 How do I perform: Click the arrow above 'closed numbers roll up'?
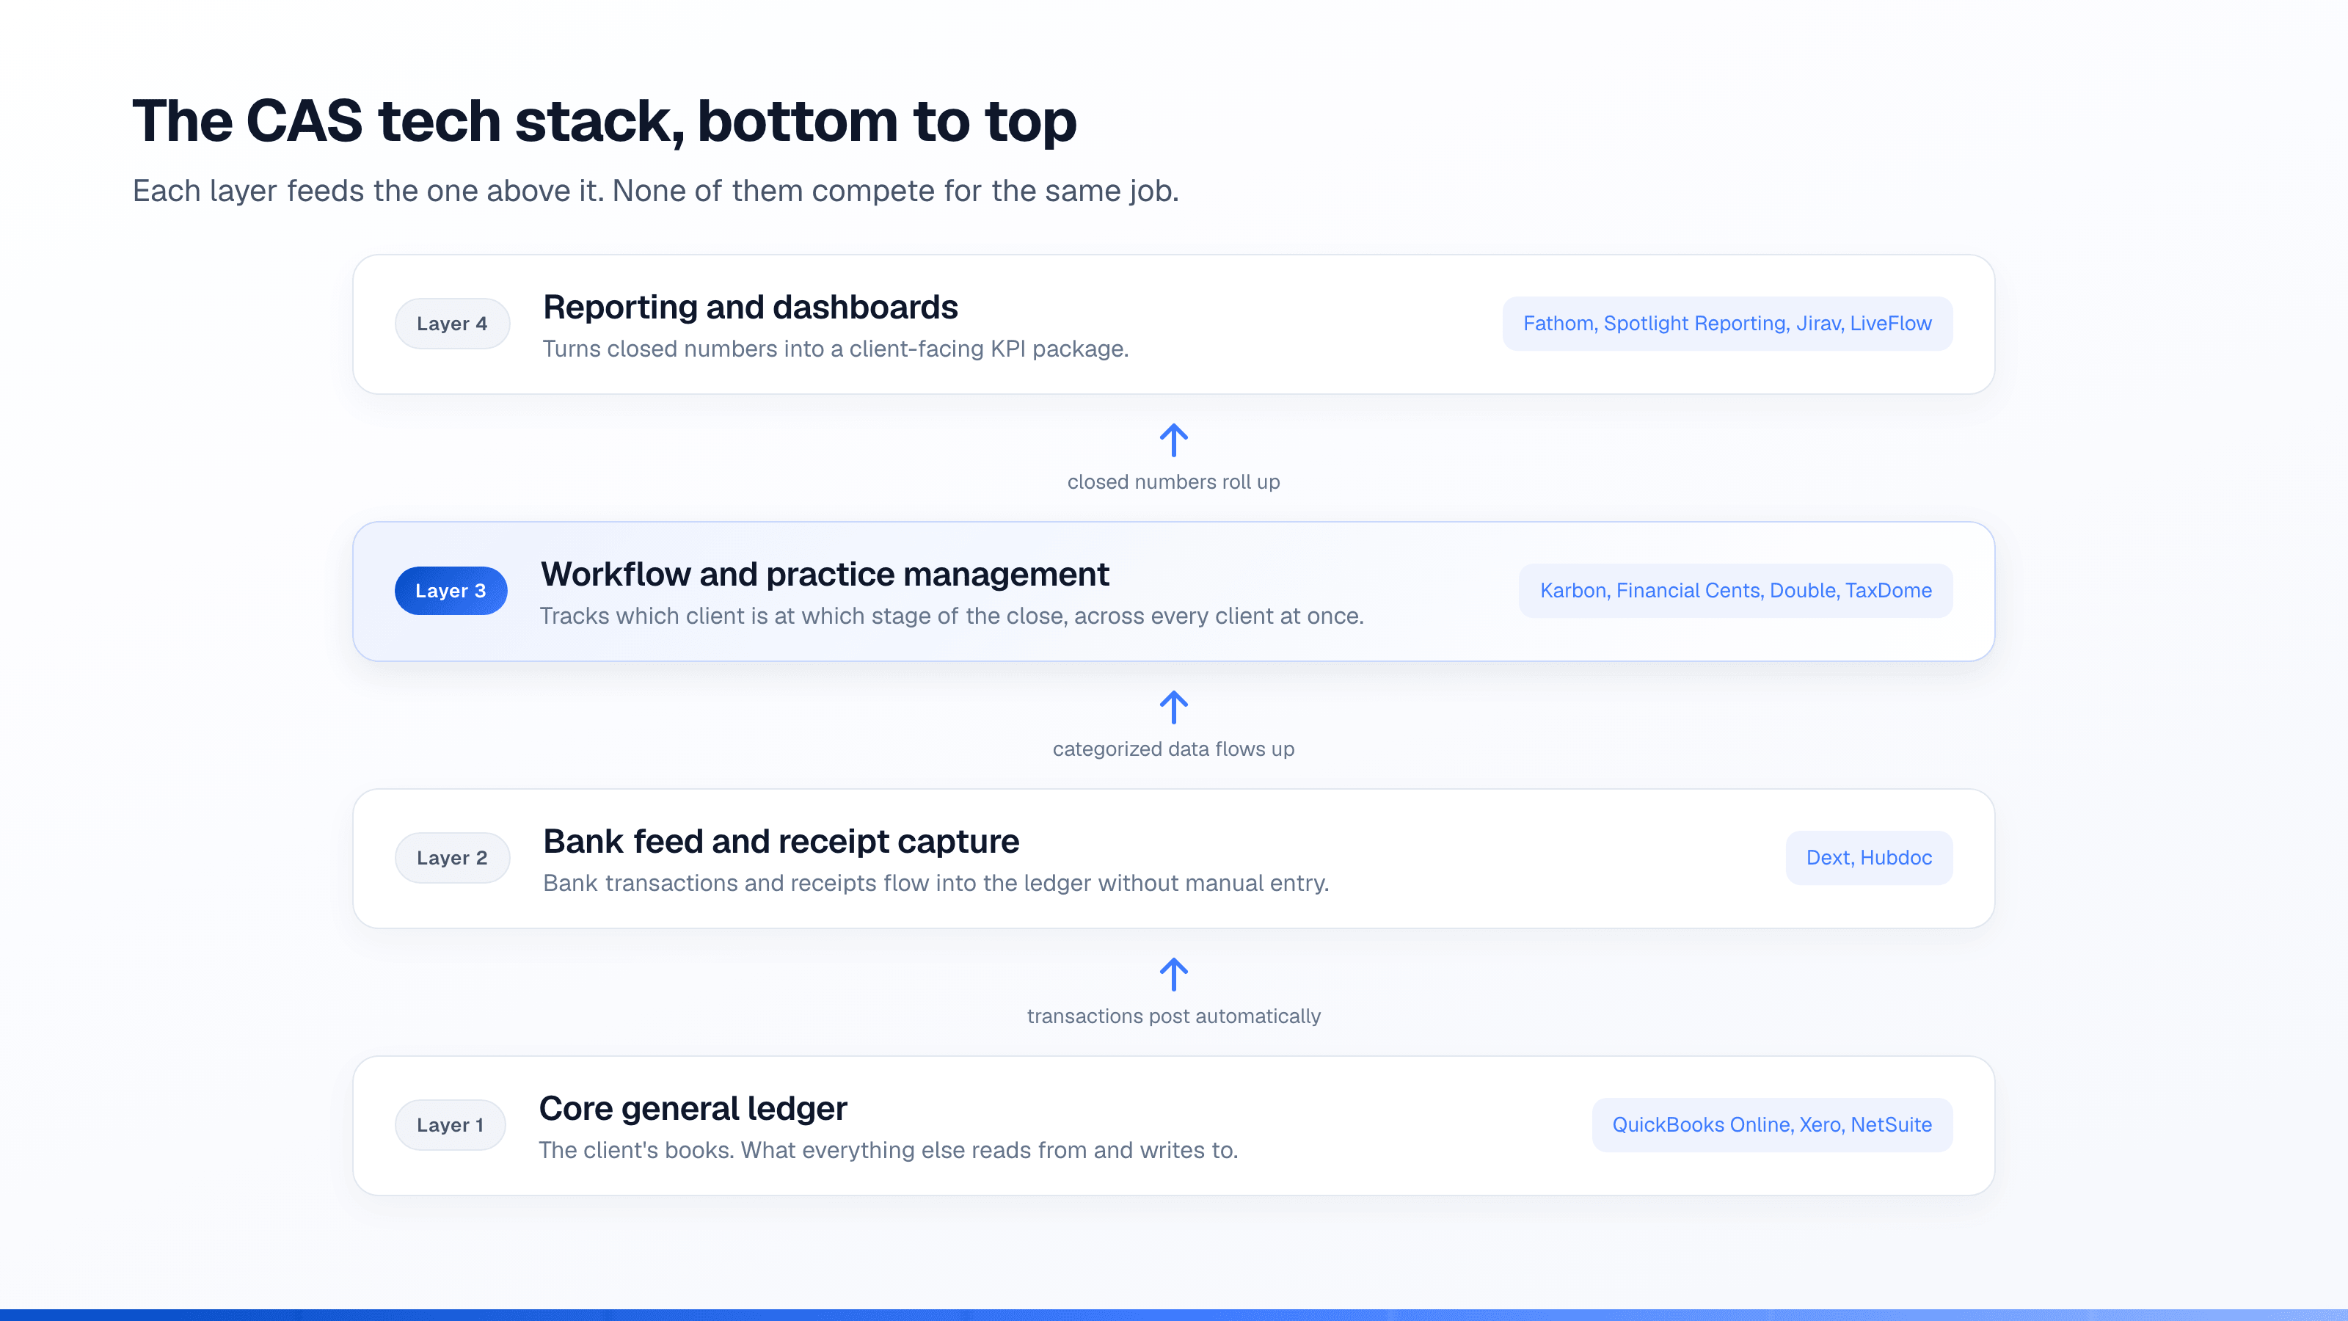[1173, 440]
